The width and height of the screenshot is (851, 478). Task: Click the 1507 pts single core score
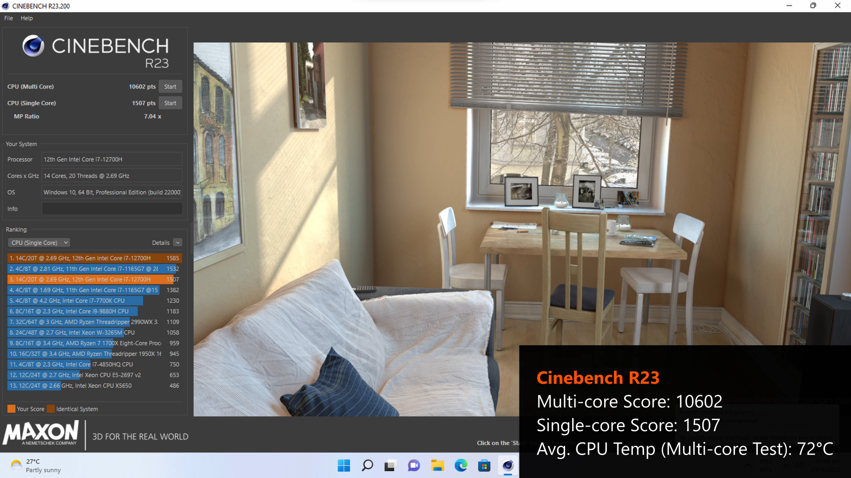click(x=144, y=103)
